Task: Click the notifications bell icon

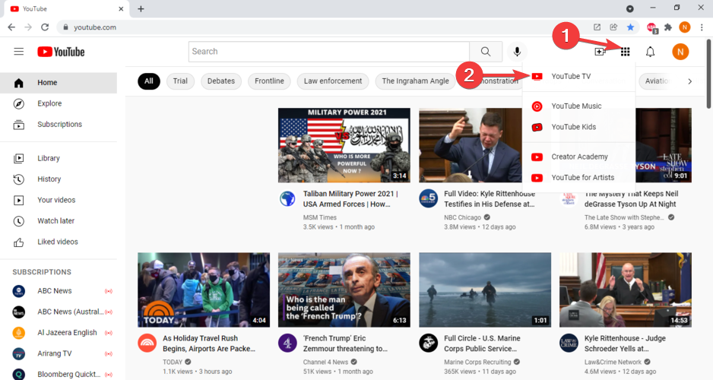Action: [650, 52]
